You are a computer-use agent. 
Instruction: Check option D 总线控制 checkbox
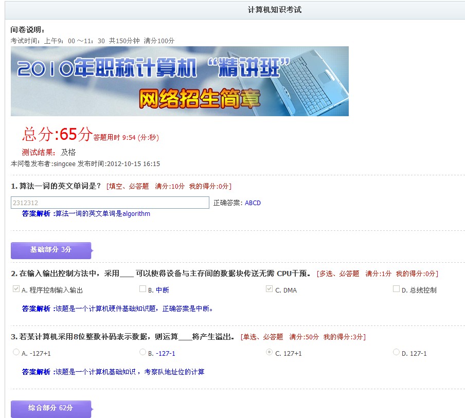pos(396,289)
